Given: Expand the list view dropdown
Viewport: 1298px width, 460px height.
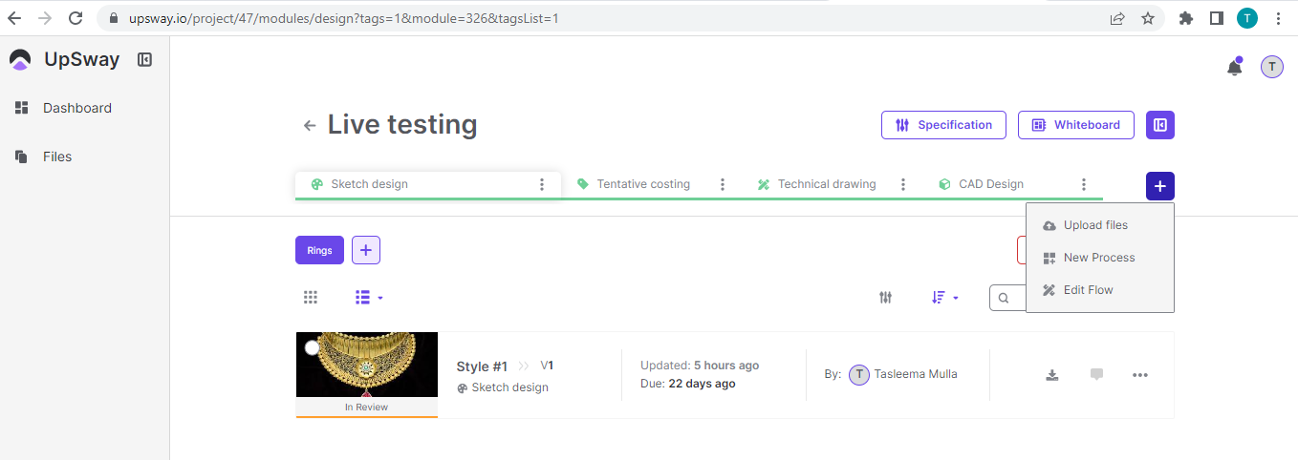Looking at the screenshot, I should coord(369,298).
